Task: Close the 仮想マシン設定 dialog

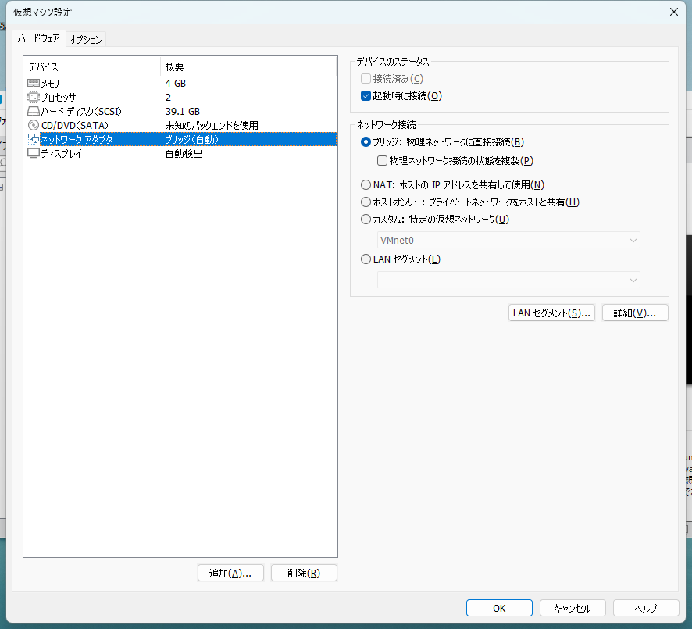Action: tap(674, 12)
